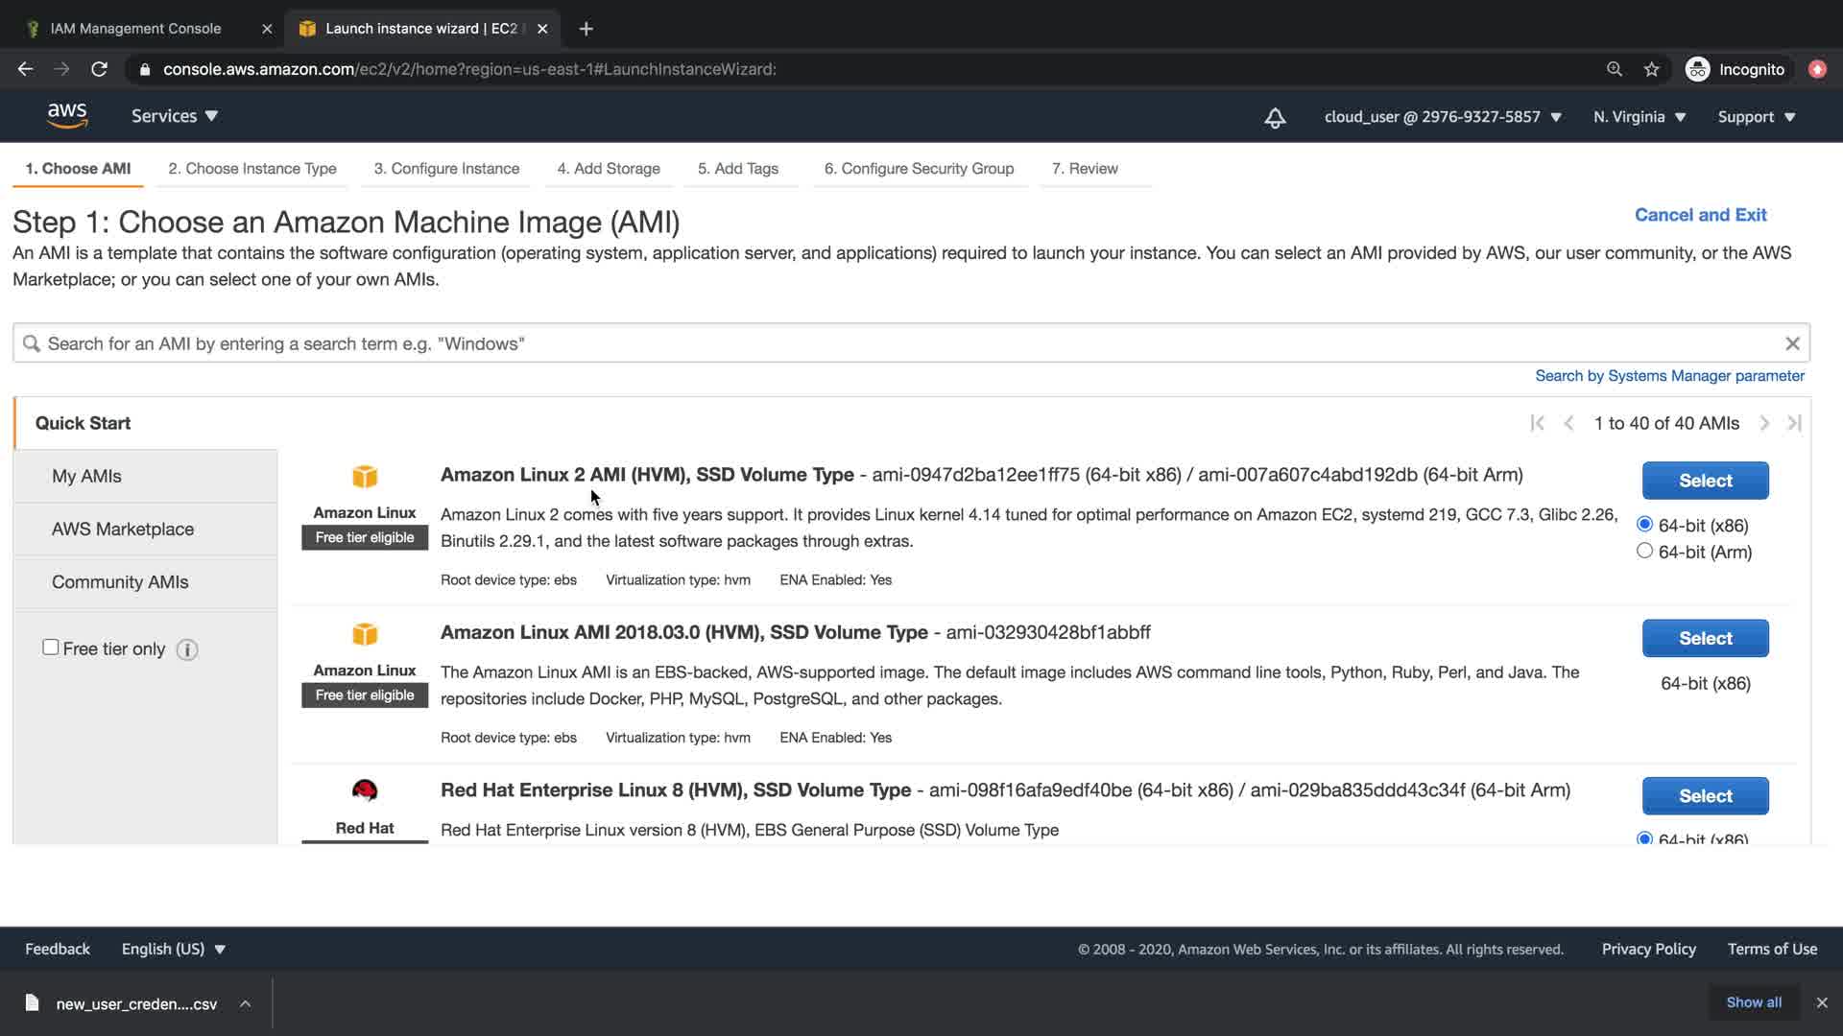
Task: Click into the AMI search field
Action: point(902,343)
